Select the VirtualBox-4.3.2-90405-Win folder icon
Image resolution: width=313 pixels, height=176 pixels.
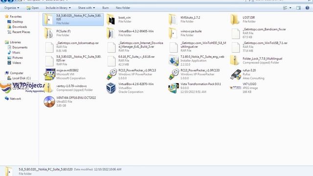coord(111,33)
